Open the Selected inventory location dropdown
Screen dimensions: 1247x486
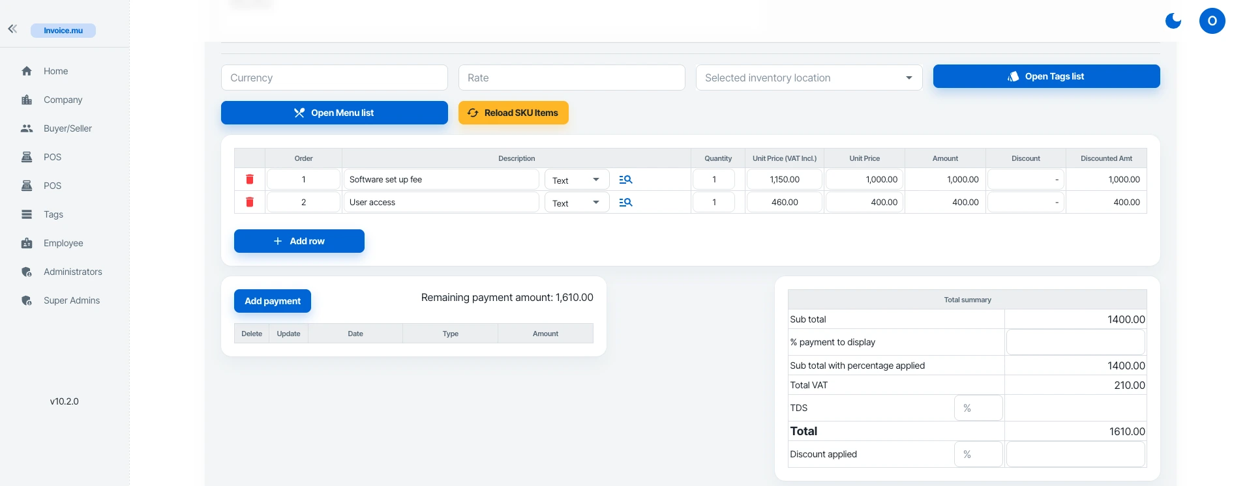pos(809,78)
